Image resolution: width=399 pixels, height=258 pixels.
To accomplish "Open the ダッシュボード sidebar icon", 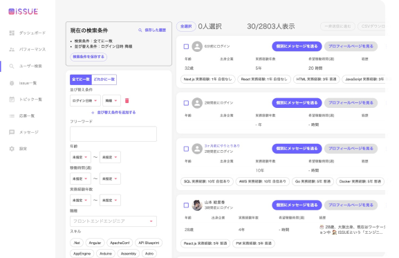I will click(x=12, y=33).
